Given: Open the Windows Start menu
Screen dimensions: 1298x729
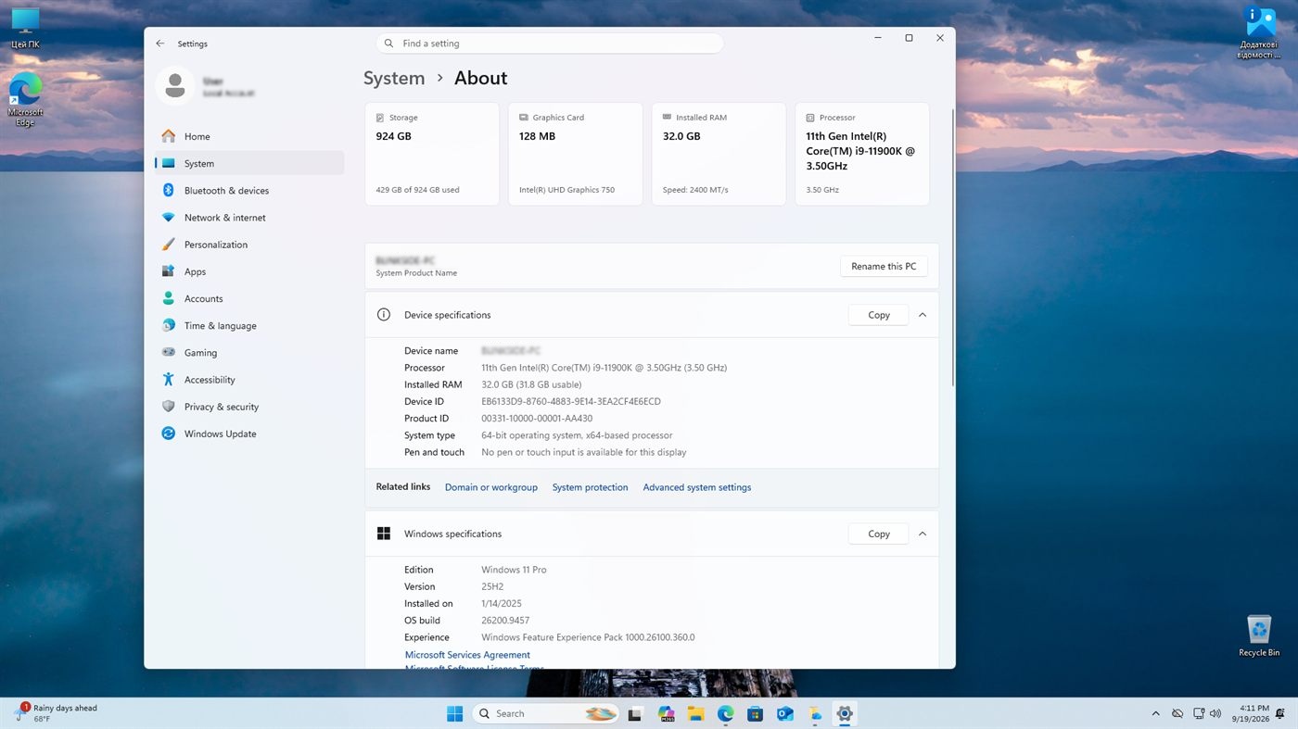Looking at the screenshot, I should pos(454,713).
